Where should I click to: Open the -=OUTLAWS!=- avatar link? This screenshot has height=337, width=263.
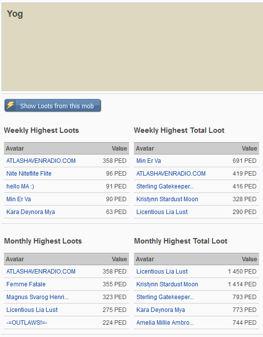[27, 323]
